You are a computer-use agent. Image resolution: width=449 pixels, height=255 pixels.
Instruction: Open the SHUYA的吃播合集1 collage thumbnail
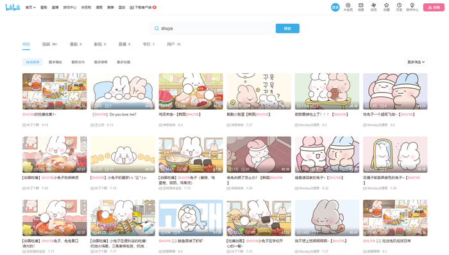pos(55,91)
